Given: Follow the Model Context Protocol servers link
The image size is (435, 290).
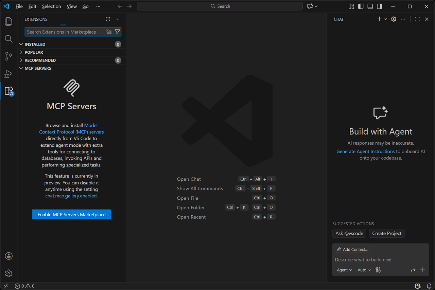Looking at the screenshot, I should point(71,129).
